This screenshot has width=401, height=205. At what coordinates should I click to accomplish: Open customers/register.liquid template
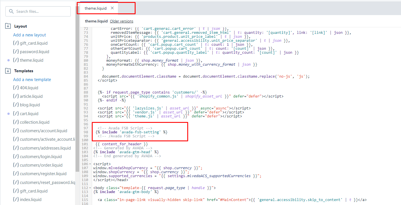click(43, 174)
